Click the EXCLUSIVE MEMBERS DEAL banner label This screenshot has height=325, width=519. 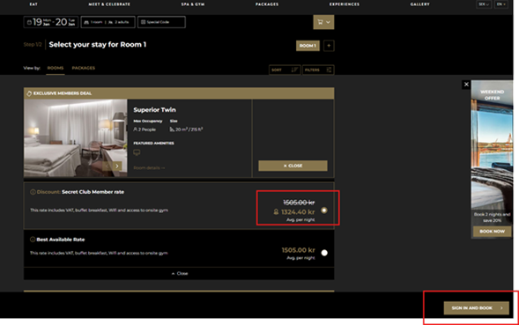[63, 93]
